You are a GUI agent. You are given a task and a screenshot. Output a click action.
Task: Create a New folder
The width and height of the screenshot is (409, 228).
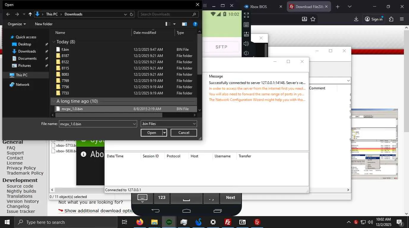click(44, 24)
